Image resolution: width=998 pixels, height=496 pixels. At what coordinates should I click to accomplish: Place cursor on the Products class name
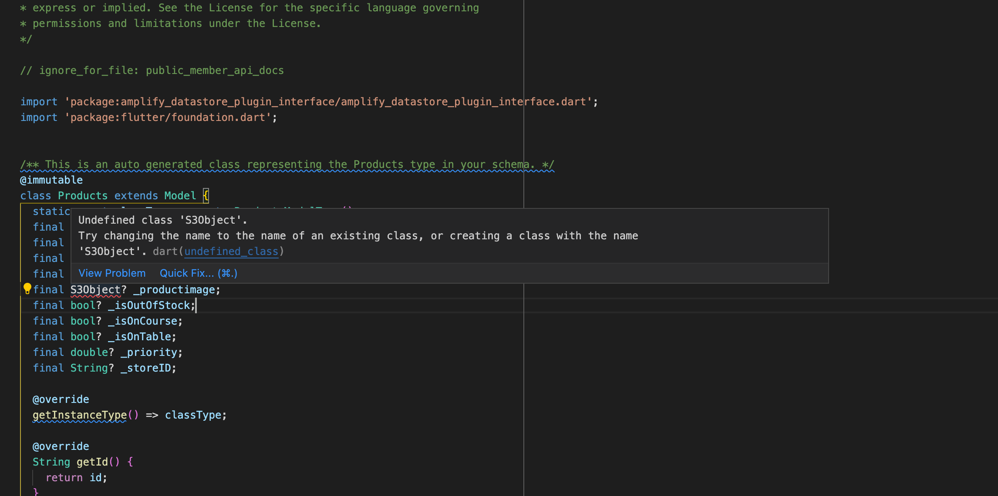tap(82, 195)
